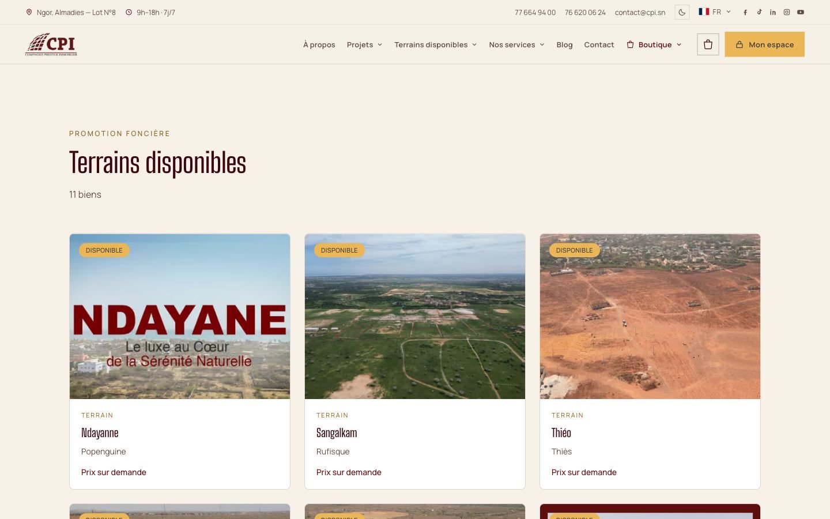Open the Ndayanne listing title
Image resolution: width=830 pixels, height=519 pixels.
[100, 432]
